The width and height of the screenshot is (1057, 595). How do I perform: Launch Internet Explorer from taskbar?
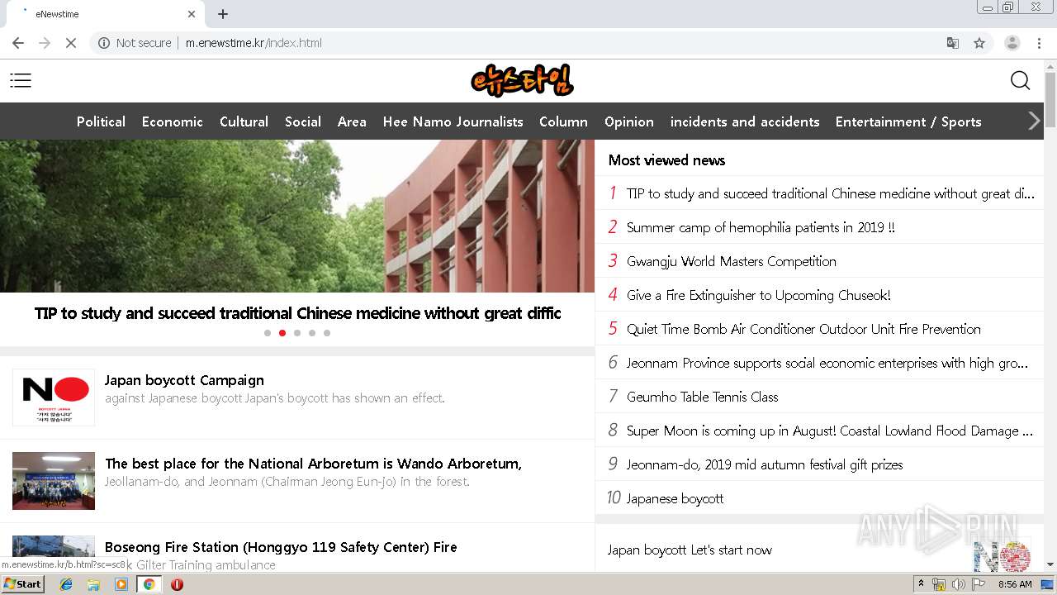click(66, 584)
